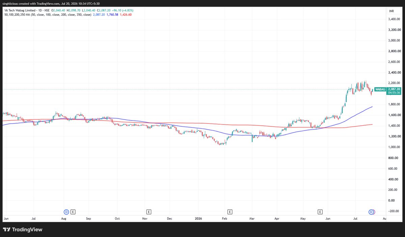Screen dimensions: 405x237
Task: Click the 2,400.00 price axis label
Action: tap(395, 72)
